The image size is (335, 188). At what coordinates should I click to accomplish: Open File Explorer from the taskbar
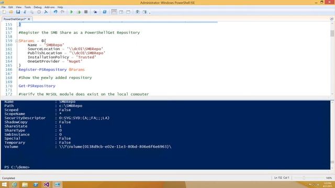(x=25, y=184)
